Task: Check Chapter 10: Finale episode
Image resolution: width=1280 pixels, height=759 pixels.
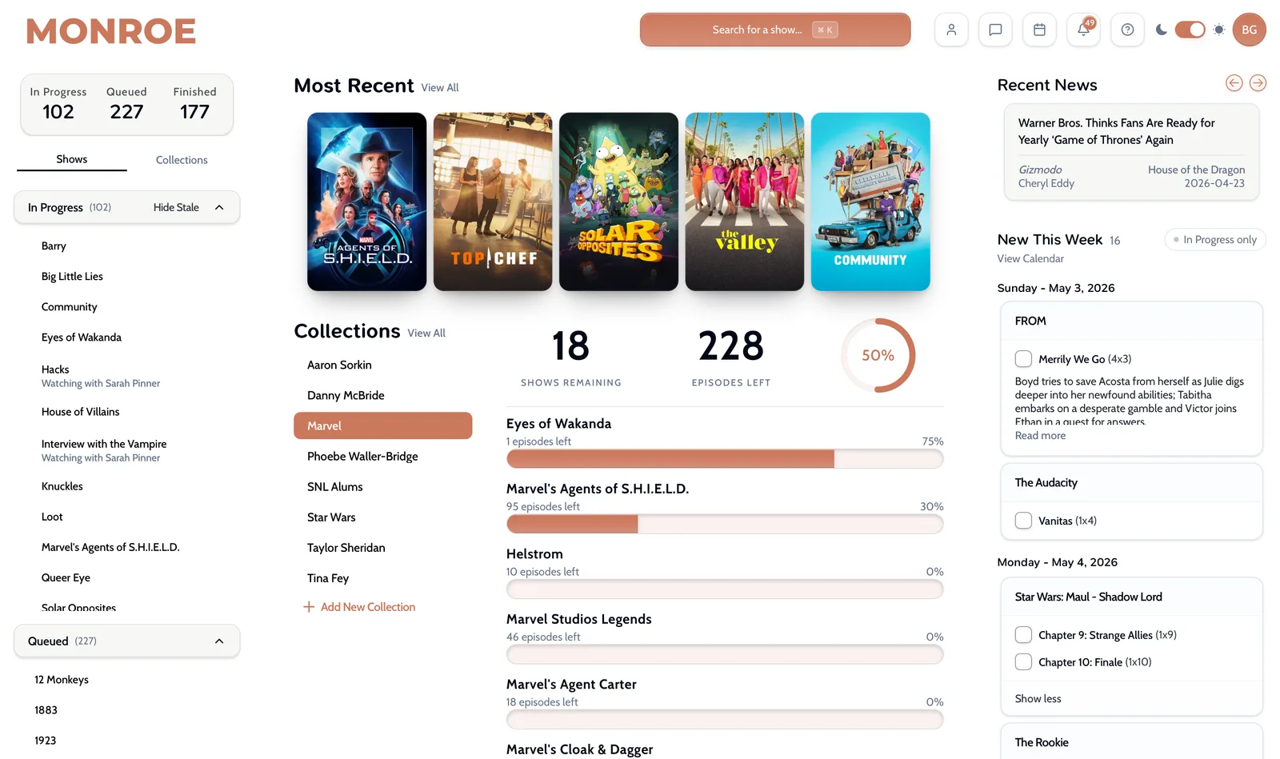Action: [1023, 662]
